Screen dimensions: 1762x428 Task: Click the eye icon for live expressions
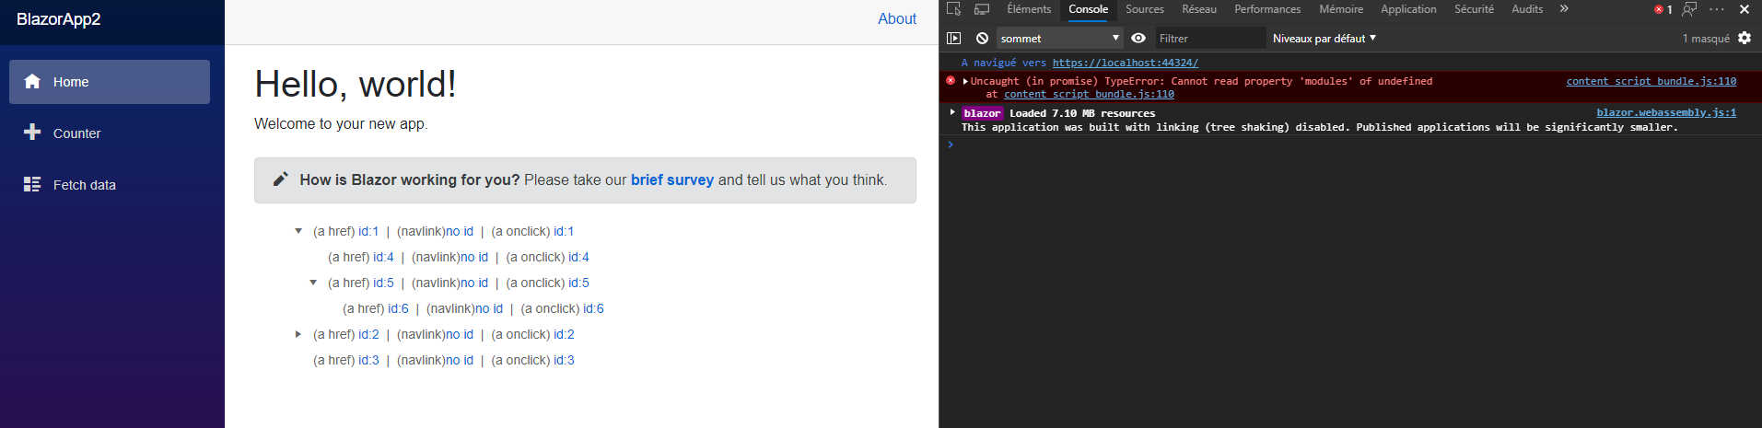coord(1138,38)
